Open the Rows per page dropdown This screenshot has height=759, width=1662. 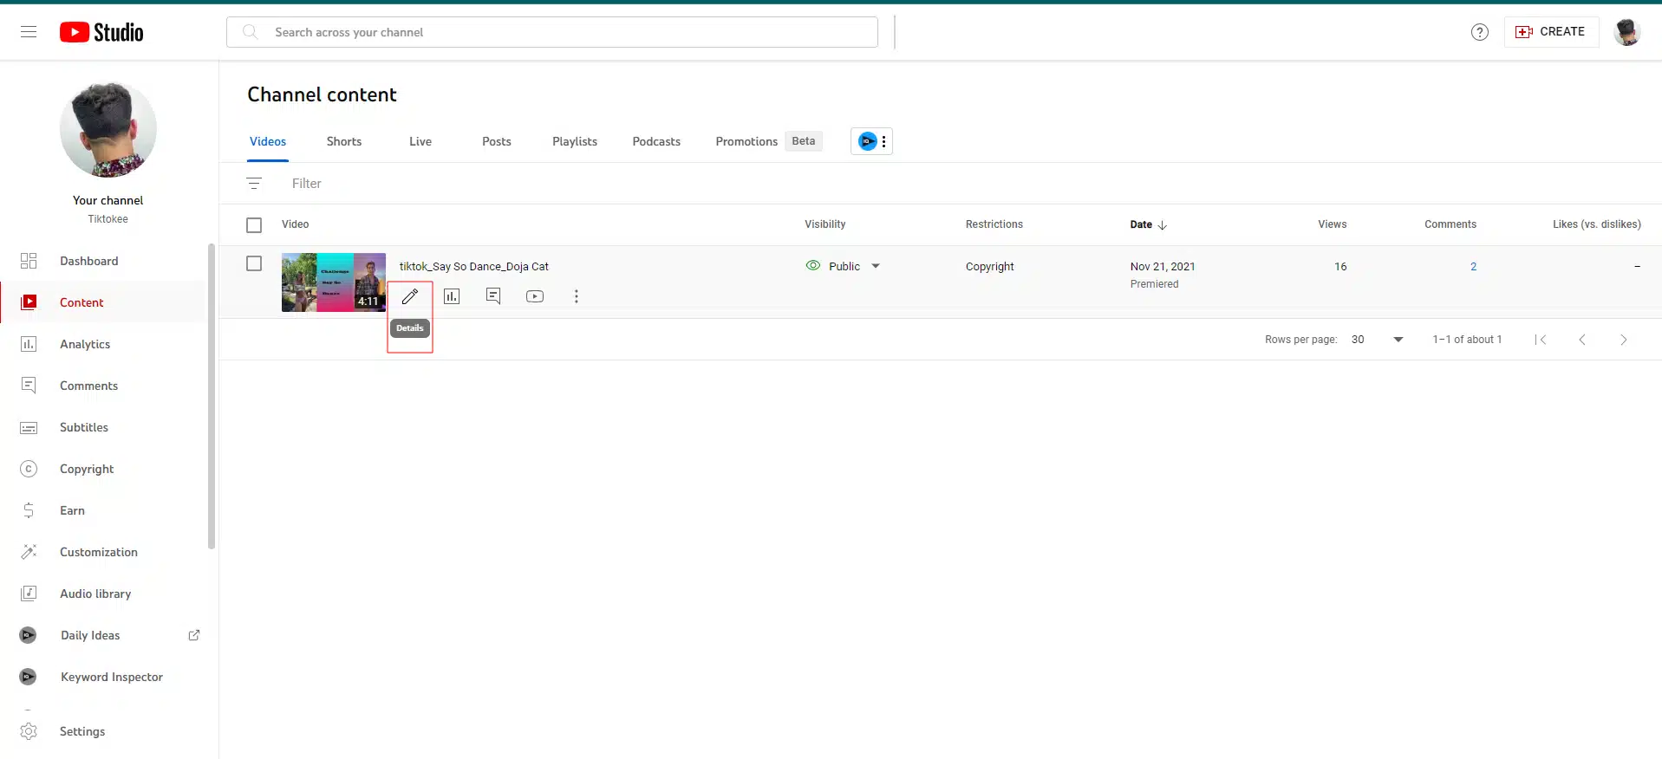[x=1398, y=340]
